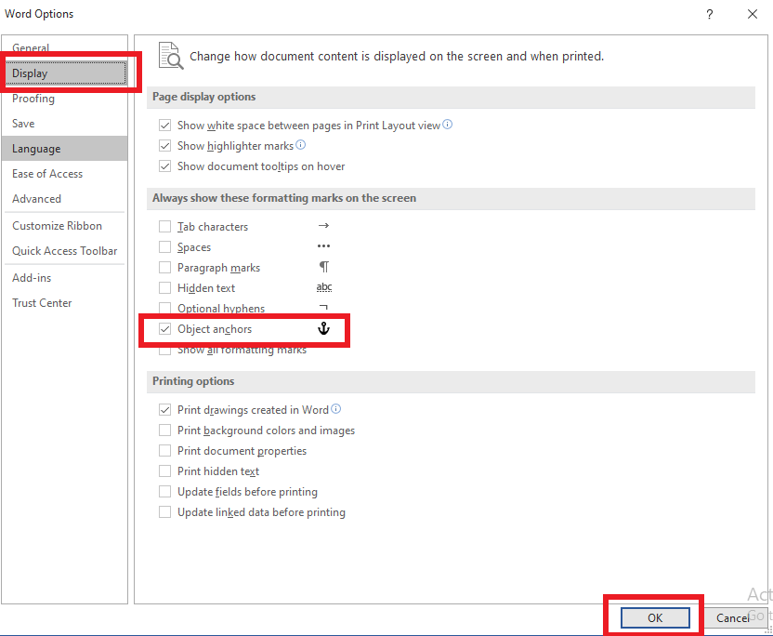The width and height of the screenshot is (773, 636).
Task: Click the anchor symbol beside Object anchors
Action: tap(323, 328)
